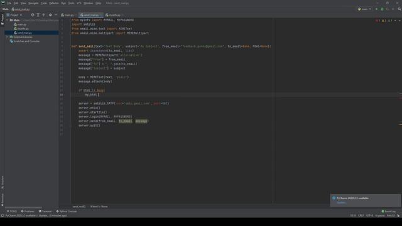Click the Expand All icon in Project panel

click(38, 15)
